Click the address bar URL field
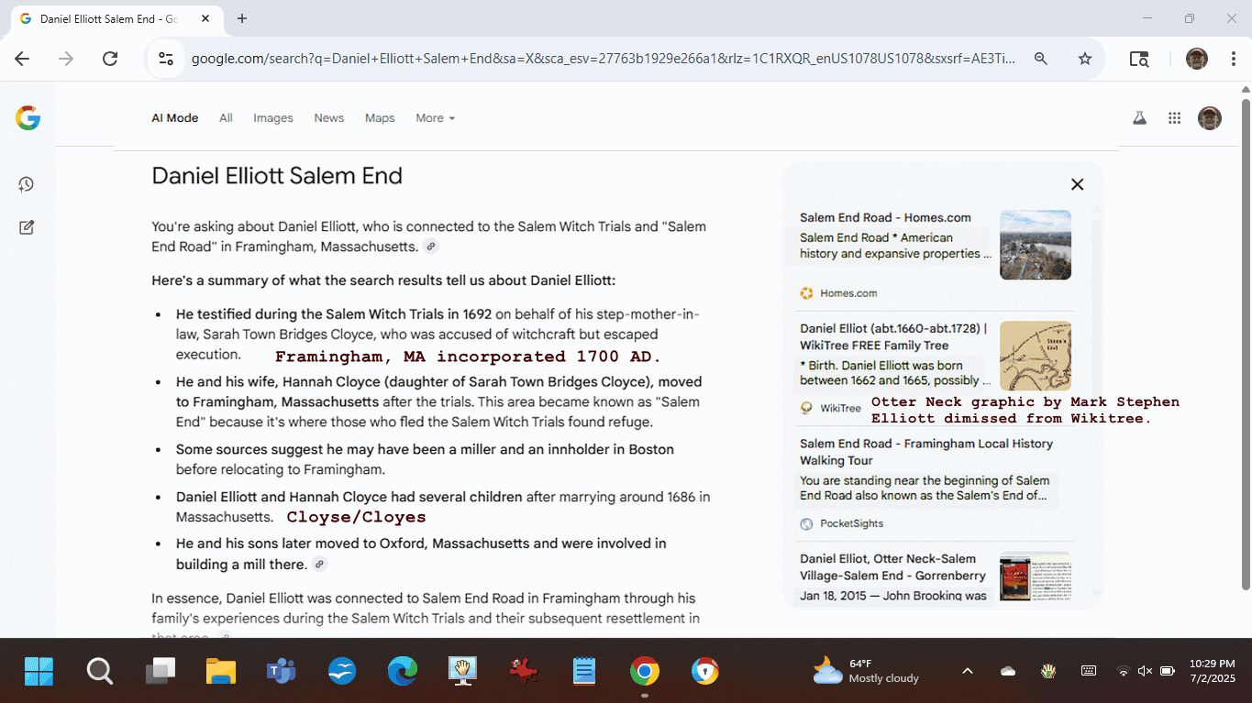 click(603, 59)
